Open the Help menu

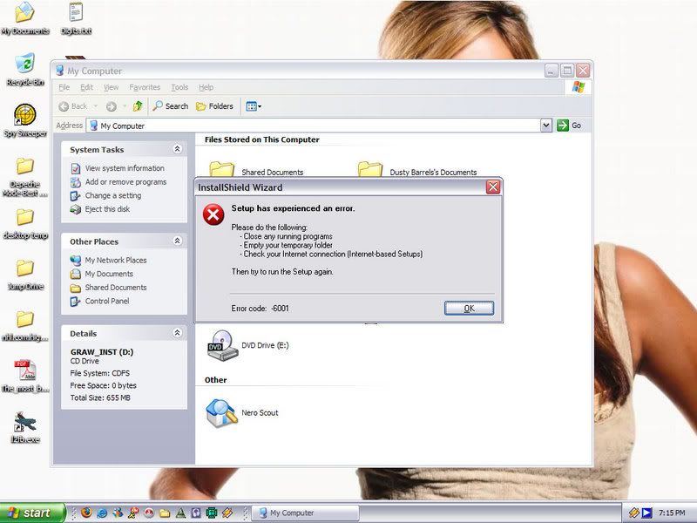click(206, 87)
